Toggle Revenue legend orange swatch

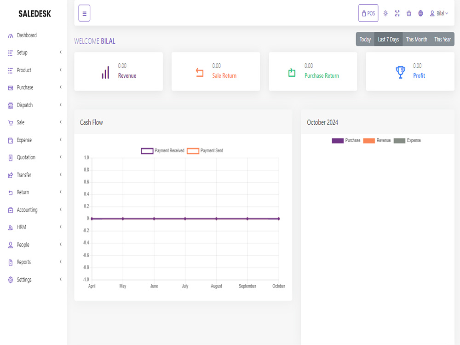click(369, 141)
